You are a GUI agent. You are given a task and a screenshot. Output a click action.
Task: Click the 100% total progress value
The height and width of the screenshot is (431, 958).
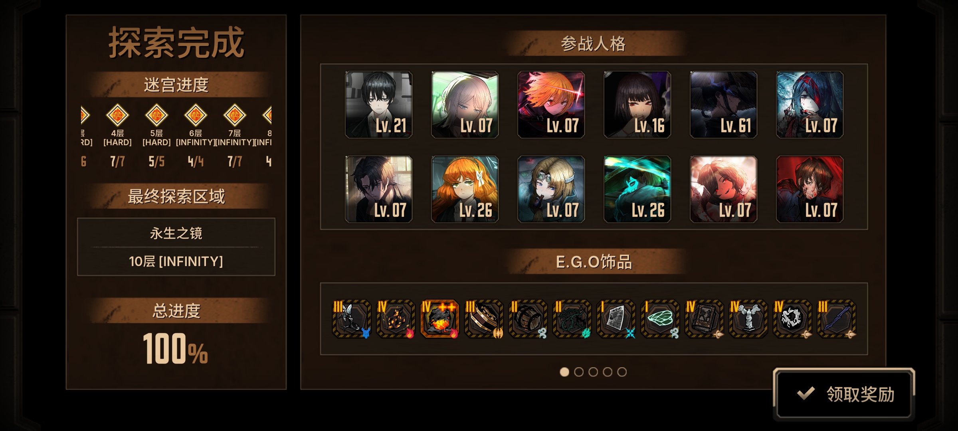(176, 348)
